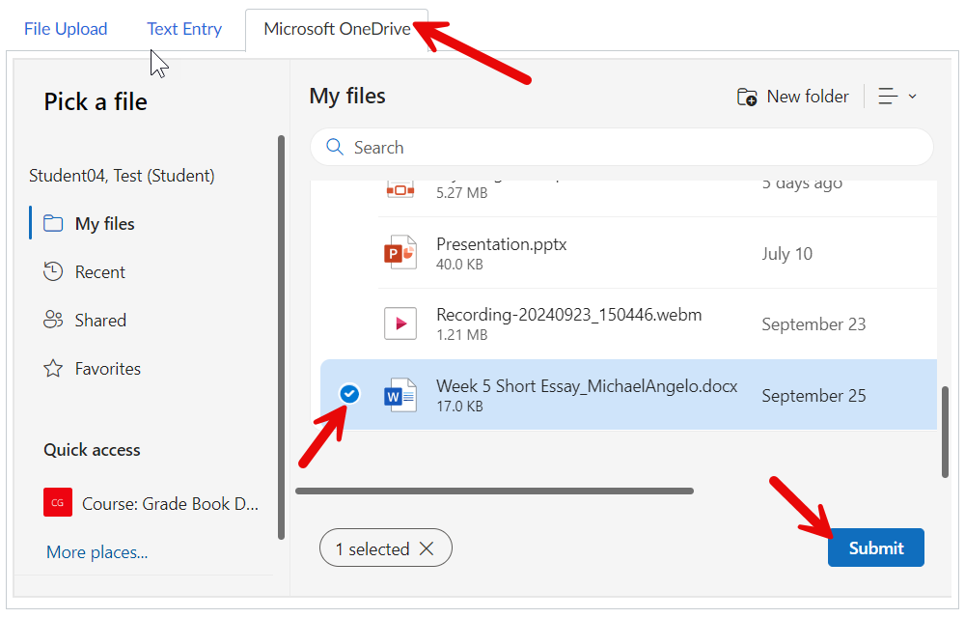
Task: Uncheck the selected Week 5 essay checkmark
Action: [349, 393]
